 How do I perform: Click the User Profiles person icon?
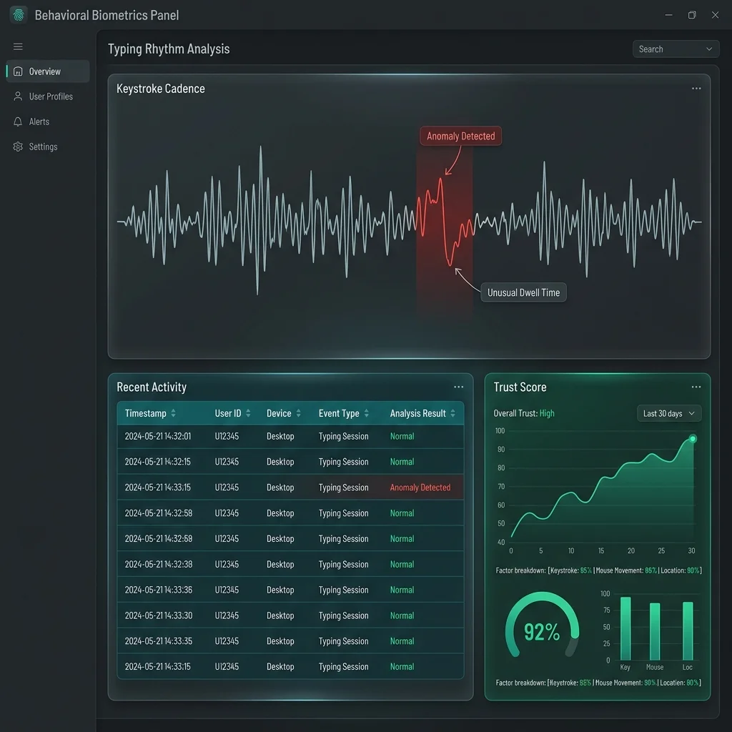[x=18, y=97]
